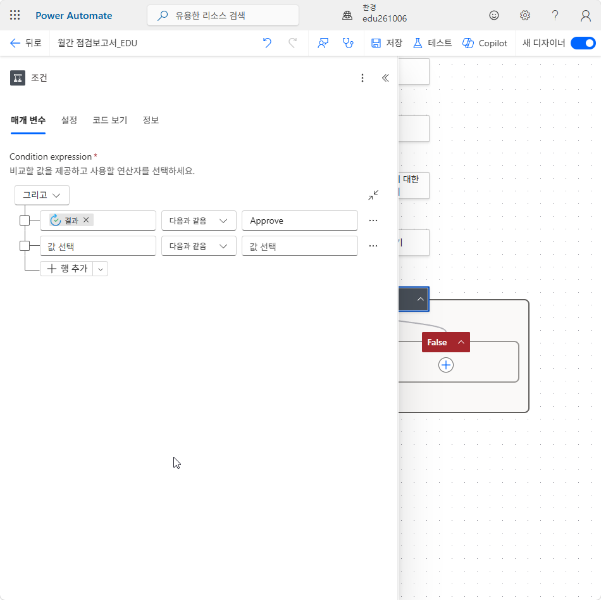Toggle the 새 디자이너 switch

tap(583, 43)
